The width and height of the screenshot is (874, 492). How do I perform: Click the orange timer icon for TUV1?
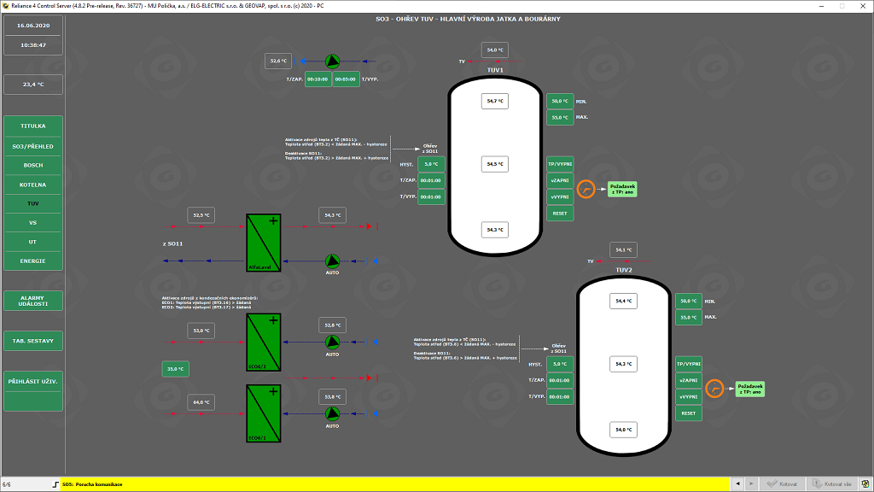tap(586, 189)
